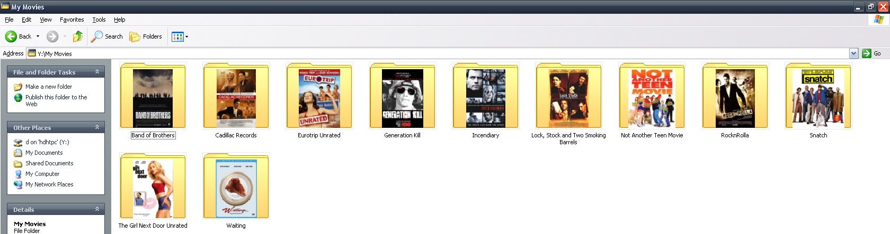Toggle the Folders pane button
The image size is (890, 234).
tap(146, 36)
